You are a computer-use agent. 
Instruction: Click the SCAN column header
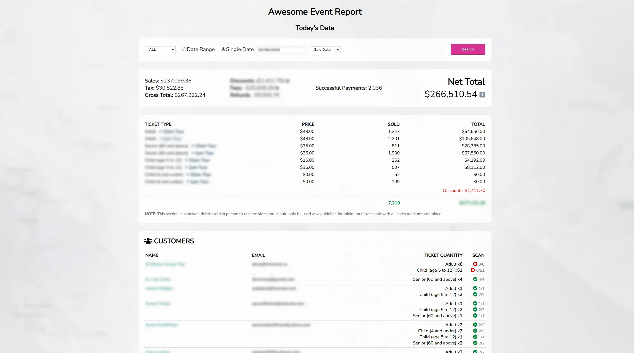click(x=478, y=255)
